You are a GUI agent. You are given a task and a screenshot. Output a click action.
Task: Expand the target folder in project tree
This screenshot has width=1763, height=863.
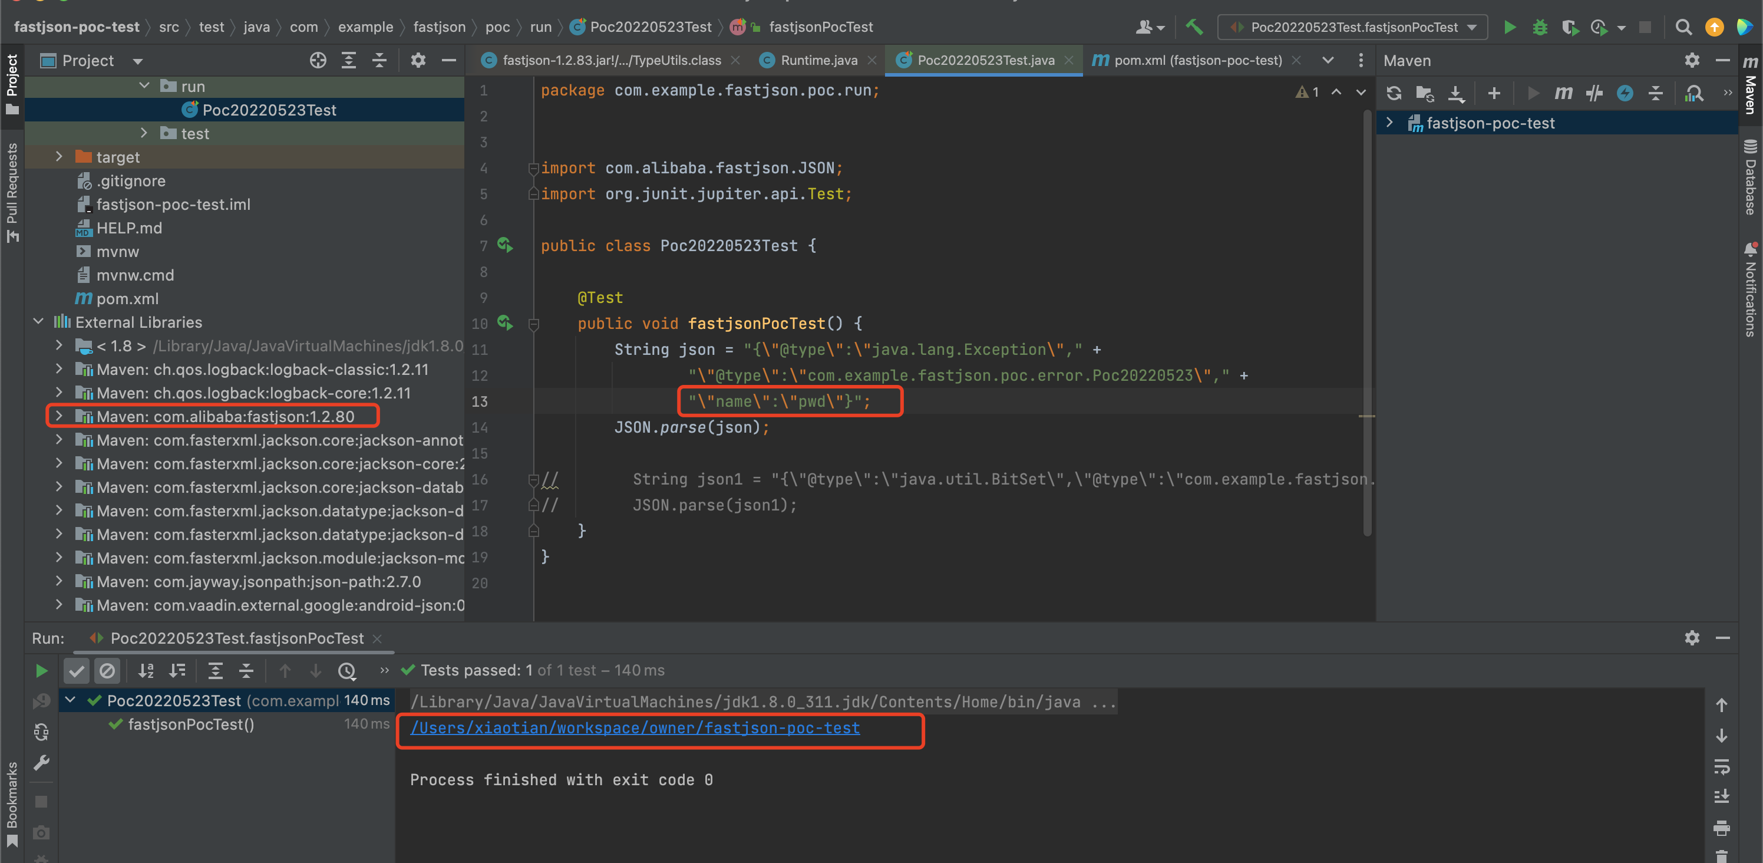pos(59,157)
